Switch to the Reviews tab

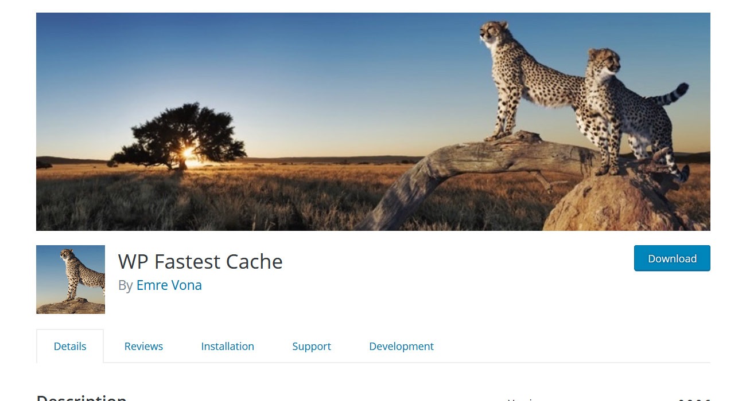[143, 346]
